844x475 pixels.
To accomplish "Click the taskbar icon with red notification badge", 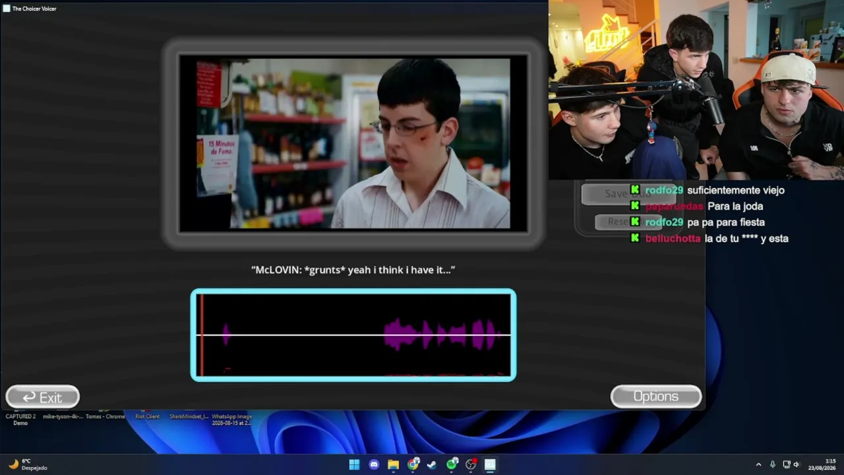I will 471,464.
